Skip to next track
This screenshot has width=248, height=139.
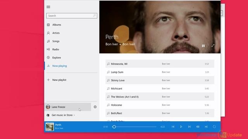point(189,127)
